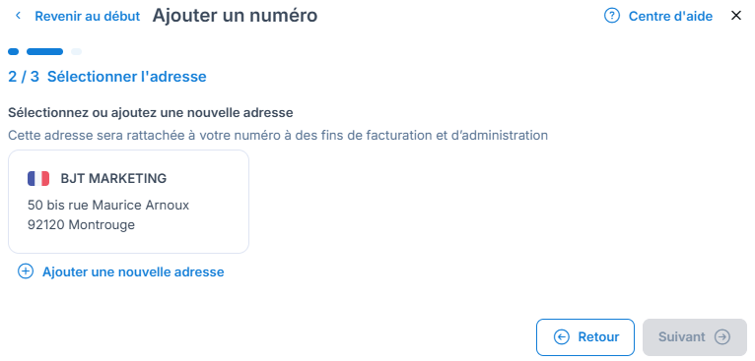Screen dimensions: 755x361
Task: Click the Suivant button
Action: click(694, 337)
